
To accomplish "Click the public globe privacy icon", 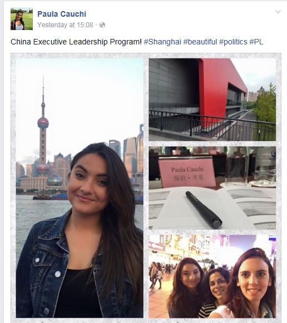I will [x=102, y=25].
